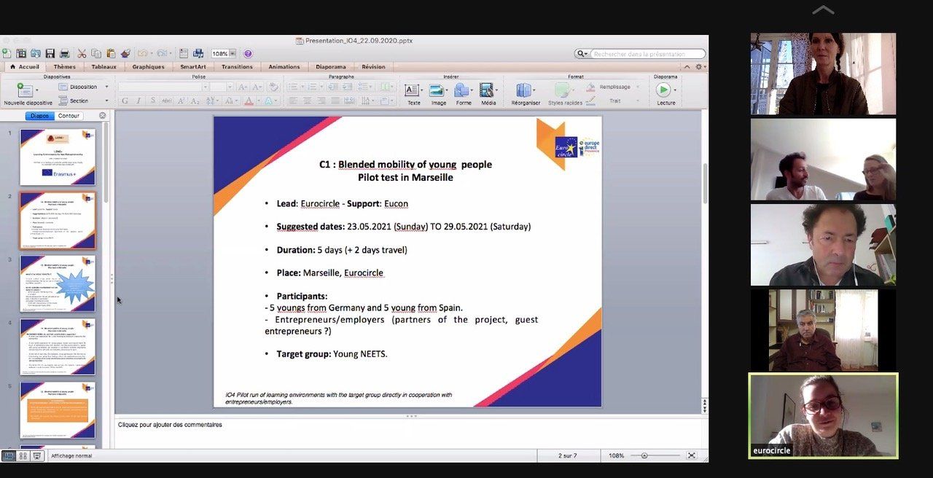Toggle strikethrough (abc) formatting
Screen dimensions: 933x478
[166, 101]
